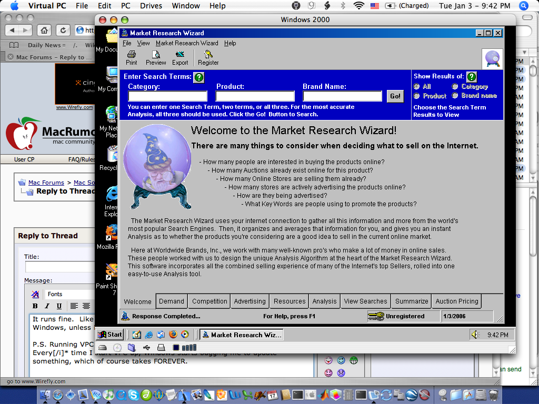The width and height of the screenshot is (539, 404).
Task: Open the Daily News bookmarks folder
Action: (45, 45)
